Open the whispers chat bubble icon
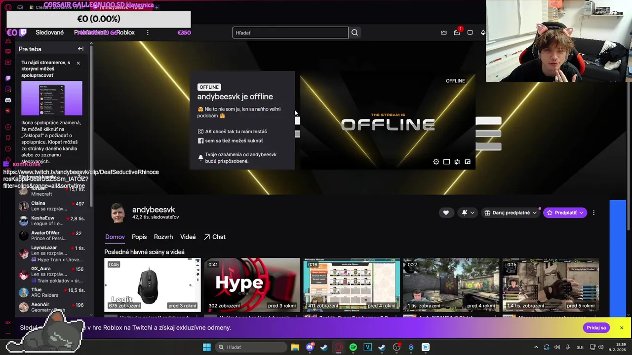 tap(470, 33)
